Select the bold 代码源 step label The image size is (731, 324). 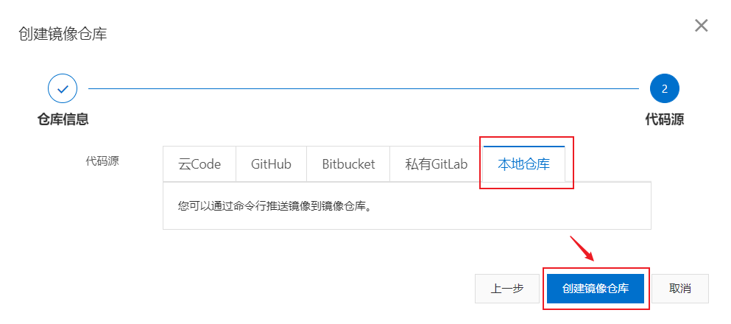pyautogui.click(x=664, y=120)
